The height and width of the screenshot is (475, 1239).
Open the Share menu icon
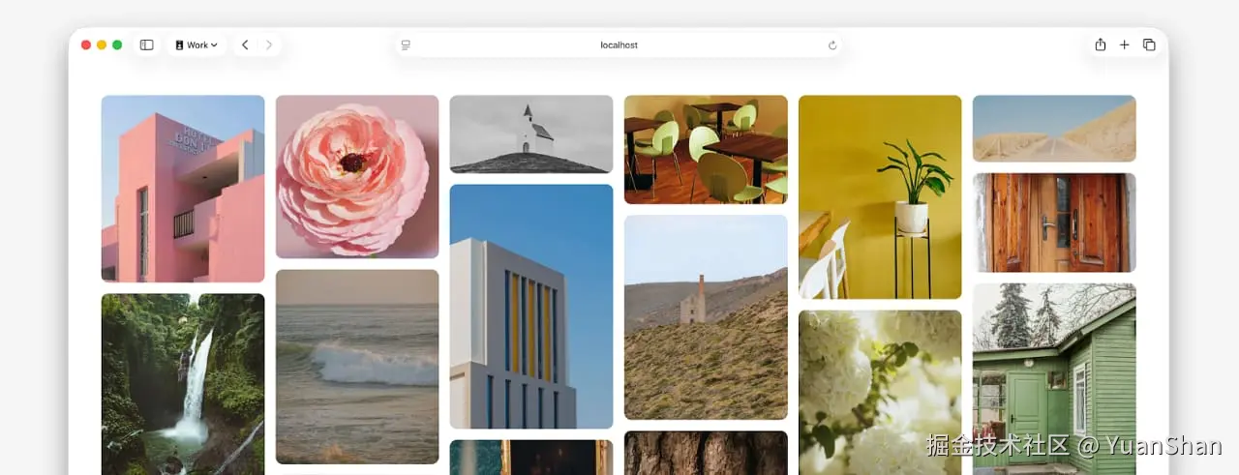click(1101, 45)
